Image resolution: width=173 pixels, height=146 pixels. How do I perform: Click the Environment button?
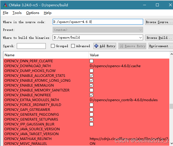coord(161,46)
